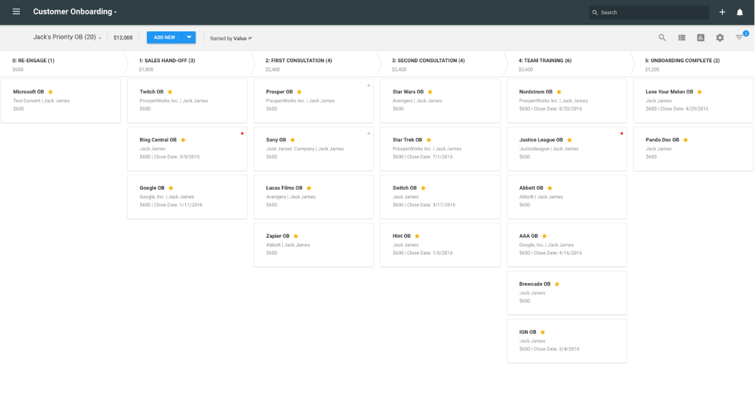Toggle star on Love Your Melon OB
This screenshot has width=755, height=399.
pos(699,92)
